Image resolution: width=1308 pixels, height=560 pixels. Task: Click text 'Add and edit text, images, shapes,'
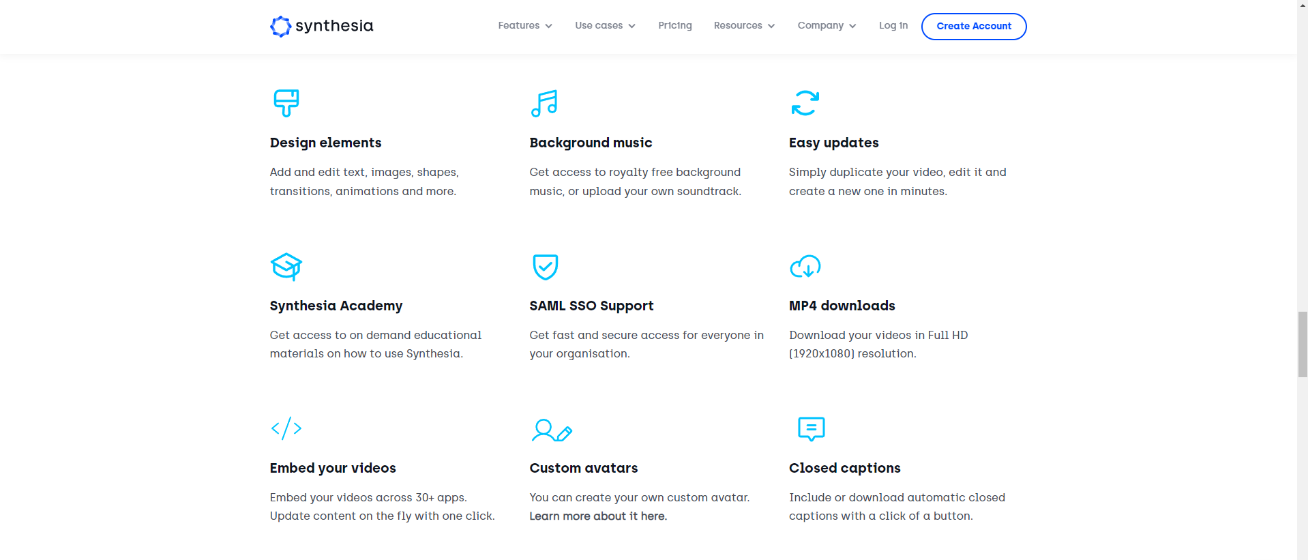[x=364, y=173]
